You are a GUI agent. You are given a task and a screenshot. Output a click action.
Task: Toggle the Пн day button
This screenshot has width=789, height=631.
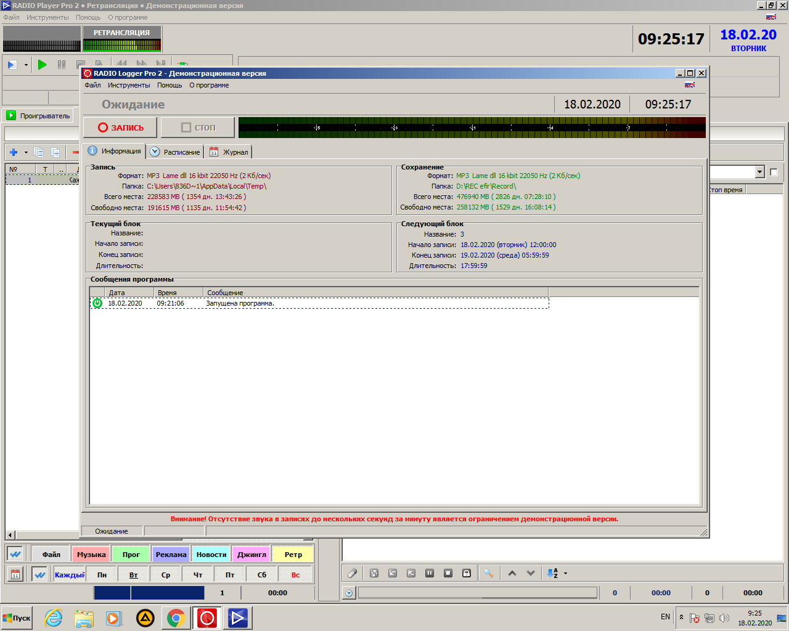[102, 575]
